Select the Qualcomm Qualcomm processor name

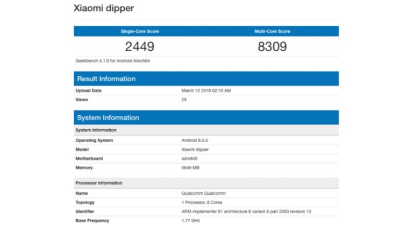tap(203, 193)
